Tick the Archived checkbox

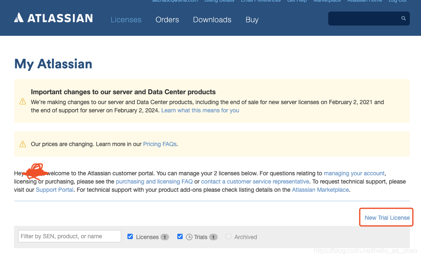coord(228,236)
